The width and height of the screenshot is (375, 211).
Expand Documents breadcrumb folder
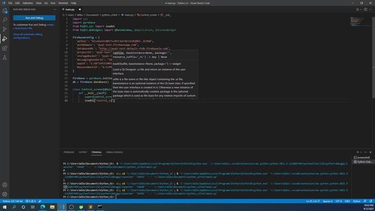point(93,15)
